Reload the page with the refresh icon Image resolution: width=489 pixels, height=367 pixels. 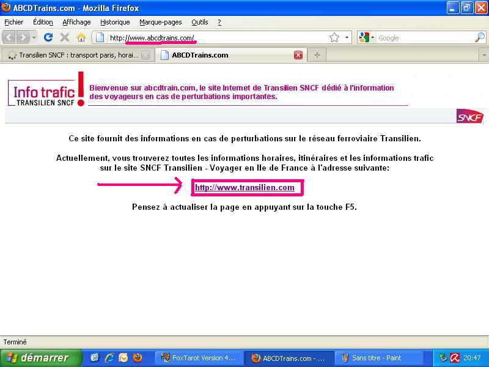point(48,37)
